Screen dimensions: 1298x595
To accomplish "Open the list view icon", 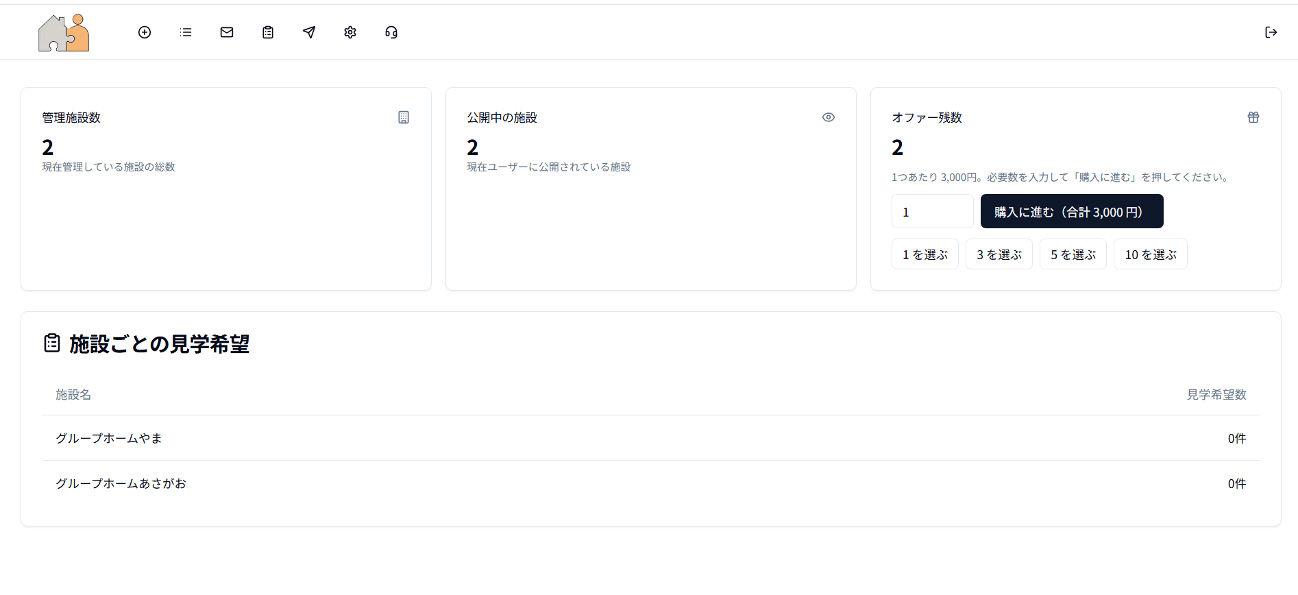I will click(186, 32).
